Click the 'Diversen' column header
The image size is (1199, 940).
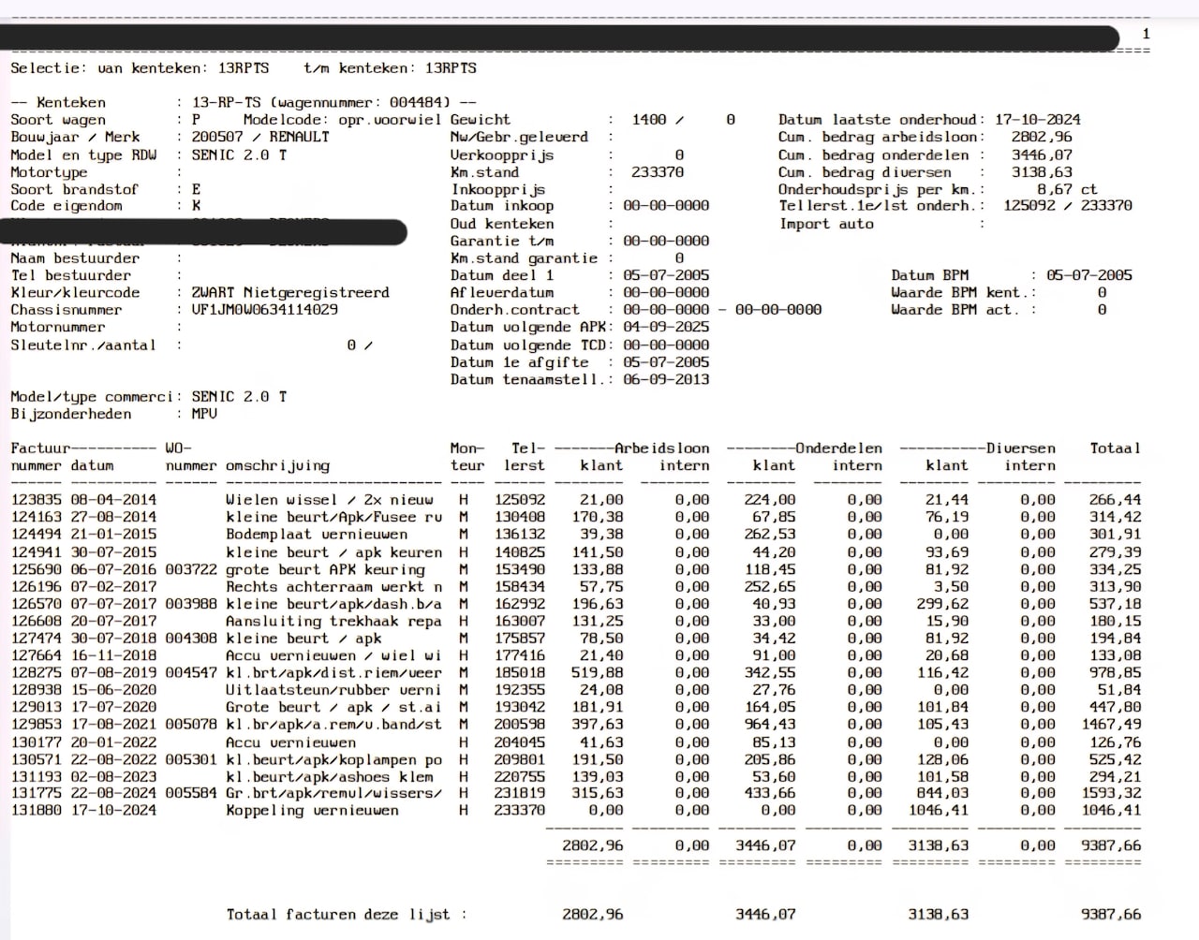click(1019, 448)
